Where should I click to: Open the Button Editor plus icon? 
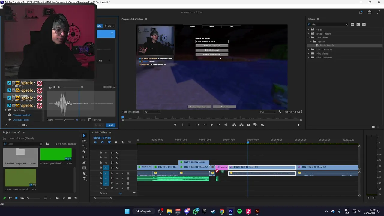pos(298,125)
